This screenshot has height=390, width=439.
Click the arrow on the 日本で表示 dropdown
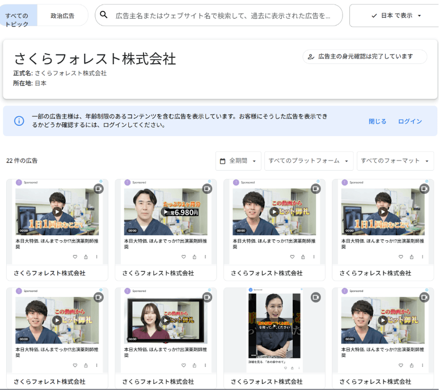click(419, 16)
